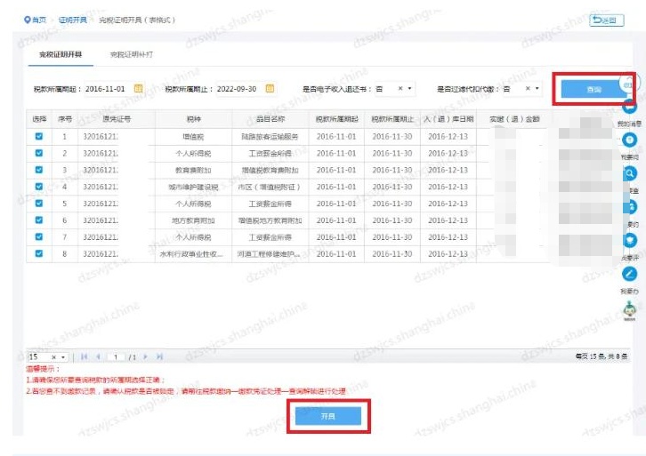Open 我要约 sidebar icon

tap(631, 207)
